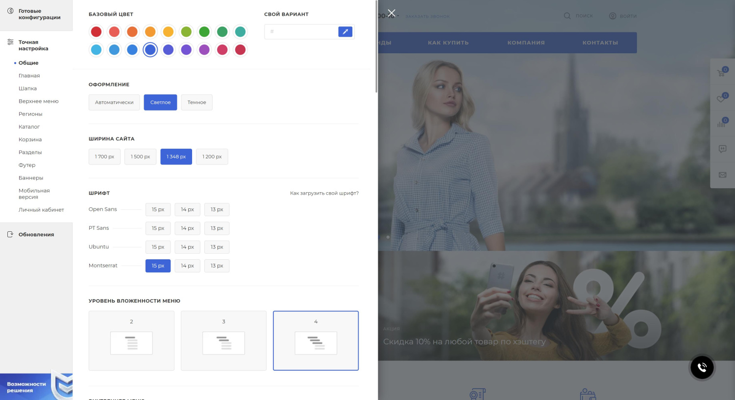The width and height of the screenshot is (735, 400).
Task: Open the 'Обновления' section
Action: pyautogui.click(x=36, y=235)
